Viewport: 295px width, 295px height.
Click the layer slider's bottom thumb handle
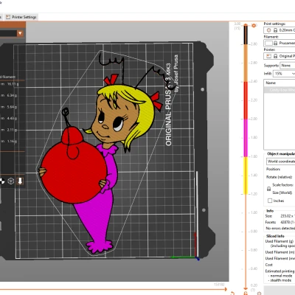click(246, 288)
